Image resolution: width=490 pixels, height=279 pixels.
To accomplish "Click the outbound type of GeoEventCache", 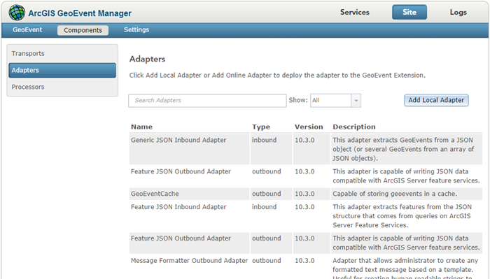I will [266, 194].
